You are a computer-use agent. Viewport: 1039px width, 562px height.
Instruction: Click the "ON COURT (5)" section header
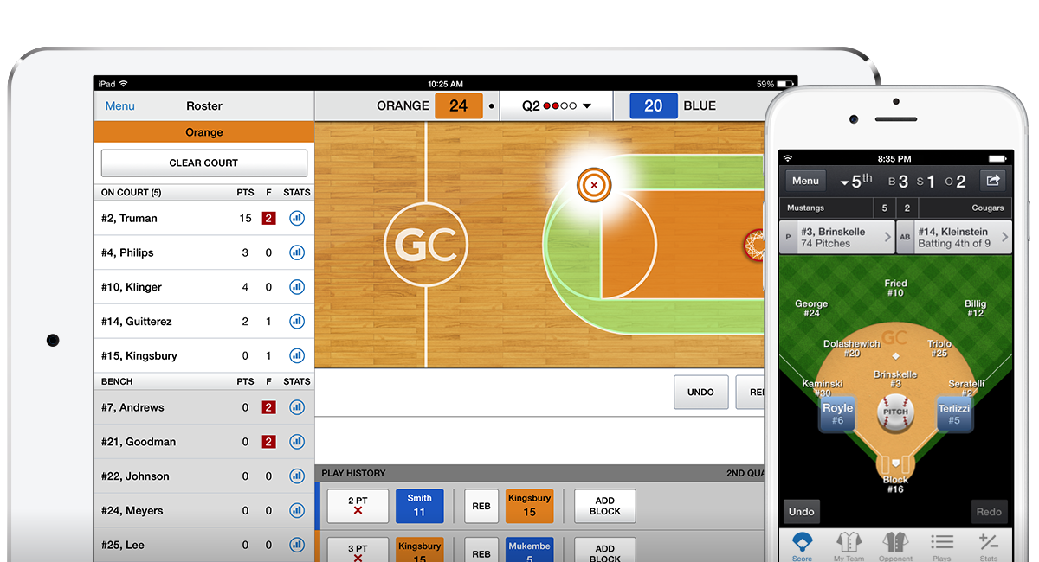click(x=132, y=193)
